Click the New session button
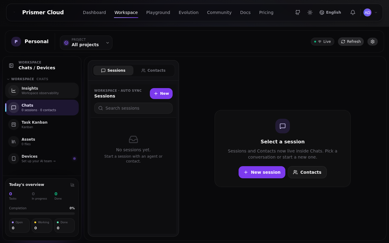The image size is (389, 243). [262, 172]
